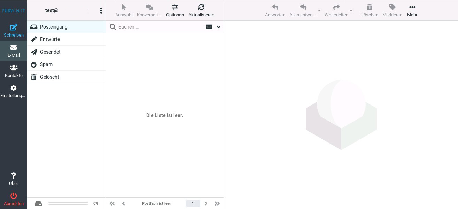The height and width of the screenshot is (209, 458).
Task: Open the Schreiben compose icon
Action: [x=14, y=31]
